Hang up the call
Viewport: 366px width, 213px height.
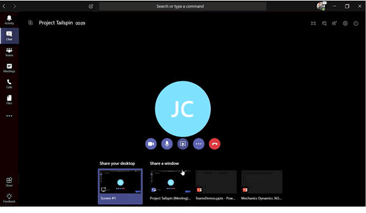coord(214,144)
